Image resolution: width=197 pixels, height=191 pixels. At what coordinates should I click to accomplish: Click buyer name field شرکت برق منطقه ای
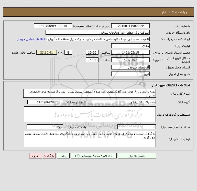click(x=97, y=33)
